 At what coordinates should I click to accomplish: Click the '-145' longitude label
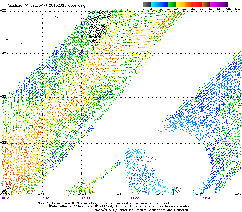point(42,194)
